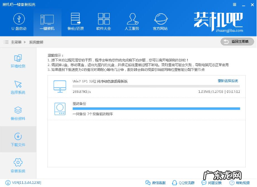Image resolution: width=257 pixels, height=187 pixels.
Task: Visit the 官方网站 tab
Action: (x=160, y=22)
